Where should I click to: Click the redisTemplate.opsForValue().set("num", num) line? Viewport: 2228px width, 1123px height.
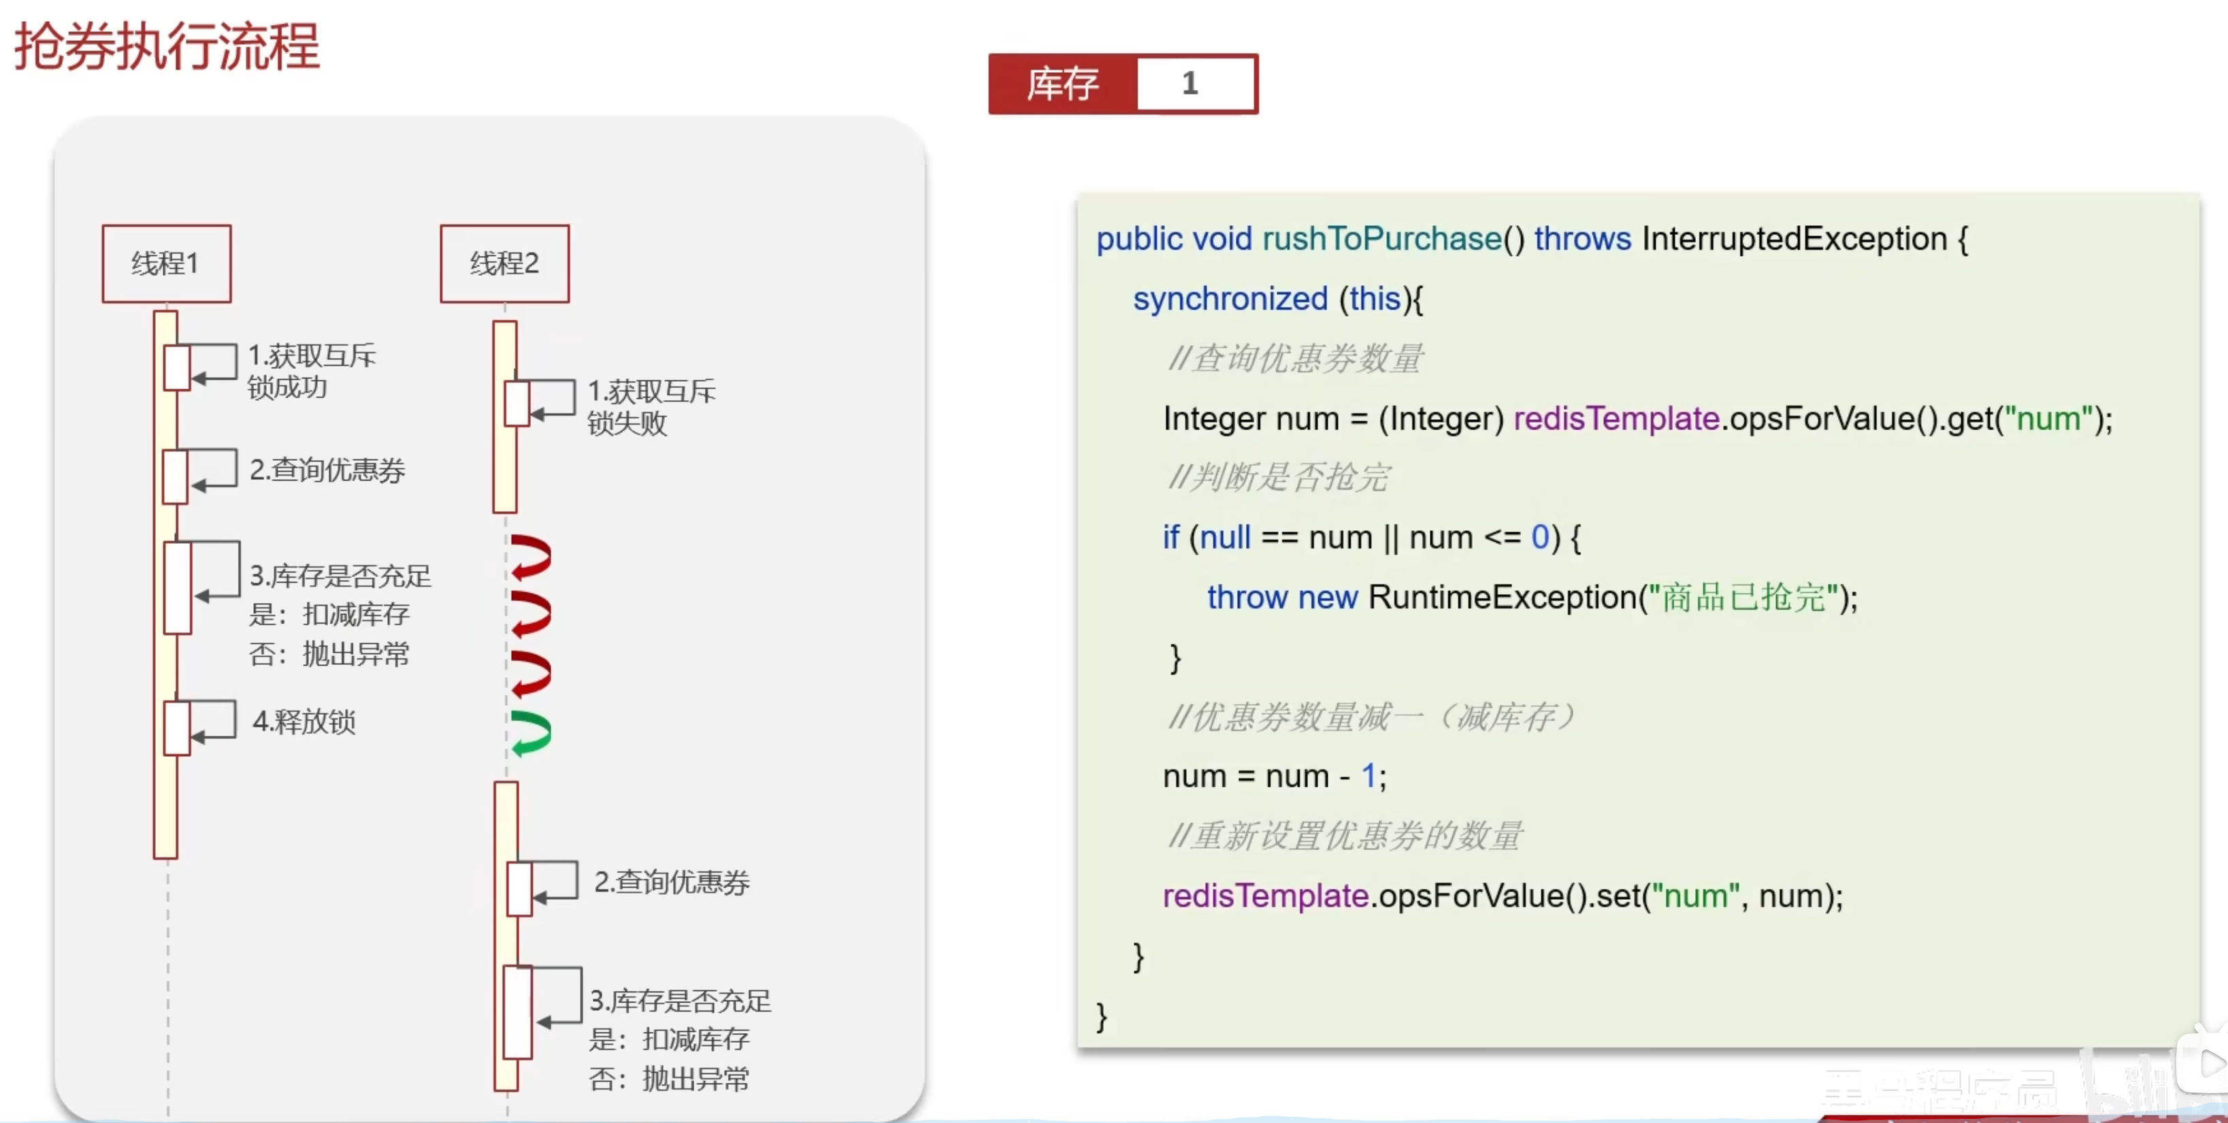[1503, 896]
